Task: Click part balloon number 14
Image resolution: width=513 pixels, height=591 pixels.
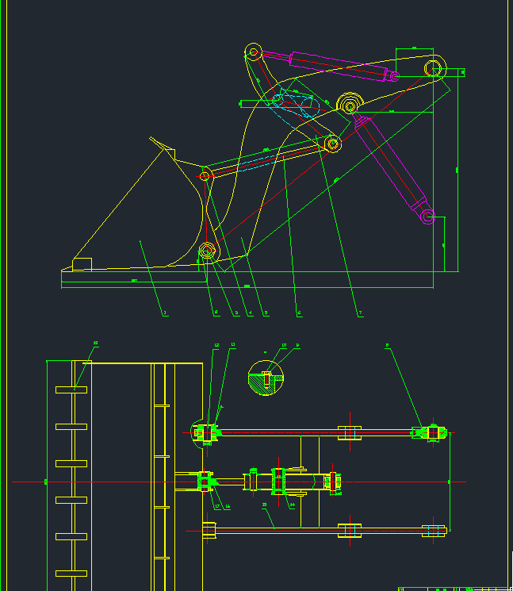Action: click(x=293, y=505)
